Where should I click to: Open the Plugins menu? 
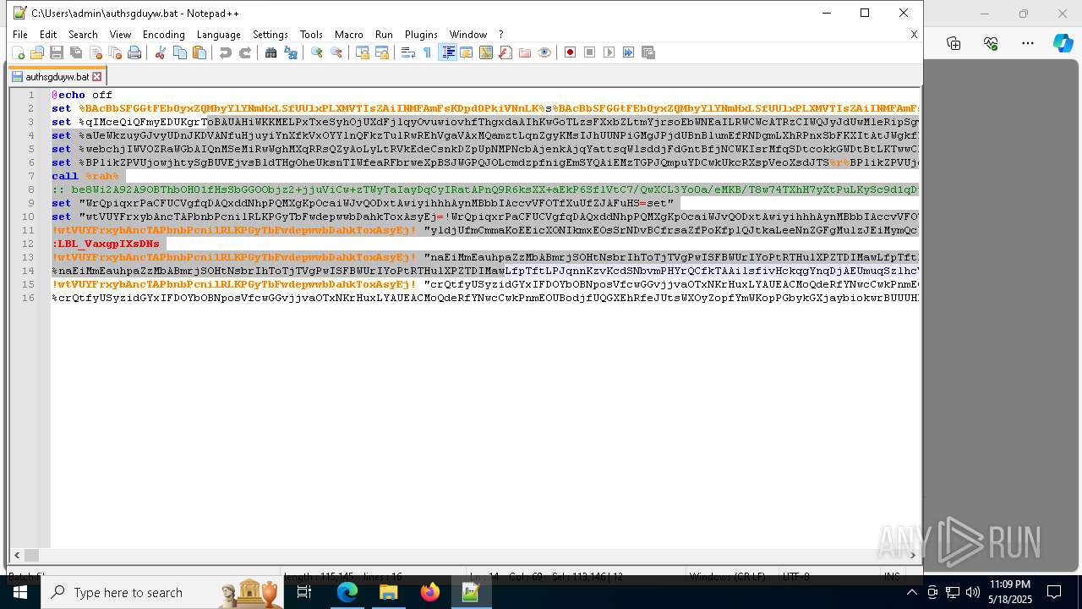pyautogui.click(x=421, y=35)
